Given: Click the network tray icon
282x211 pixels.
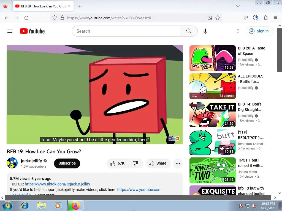Looking at the screenshot, I should pos(248,206).
